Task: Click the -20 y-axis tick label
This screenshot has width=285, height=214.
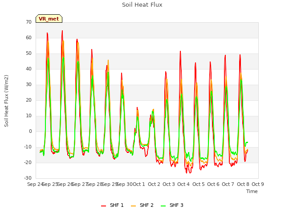Action: pyautogui.click(x=28, y=163)
